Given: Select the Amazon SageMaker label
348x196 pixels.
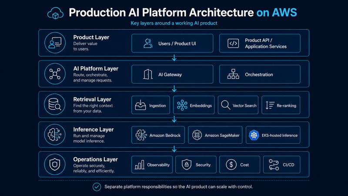Looking at the screenshot, I should pyautogui.click(x=222, y=135).
